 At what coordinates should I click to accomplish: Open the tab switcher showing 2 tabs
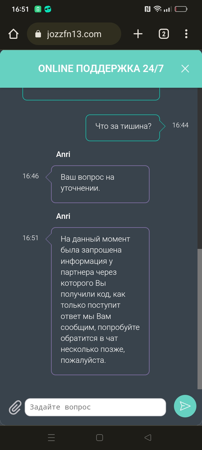point(164,34)
